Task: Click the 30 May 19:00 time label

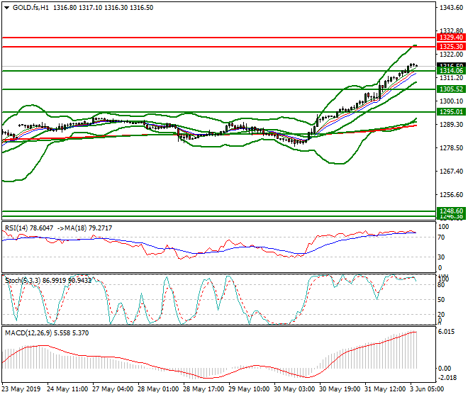Action: [340, 389]
